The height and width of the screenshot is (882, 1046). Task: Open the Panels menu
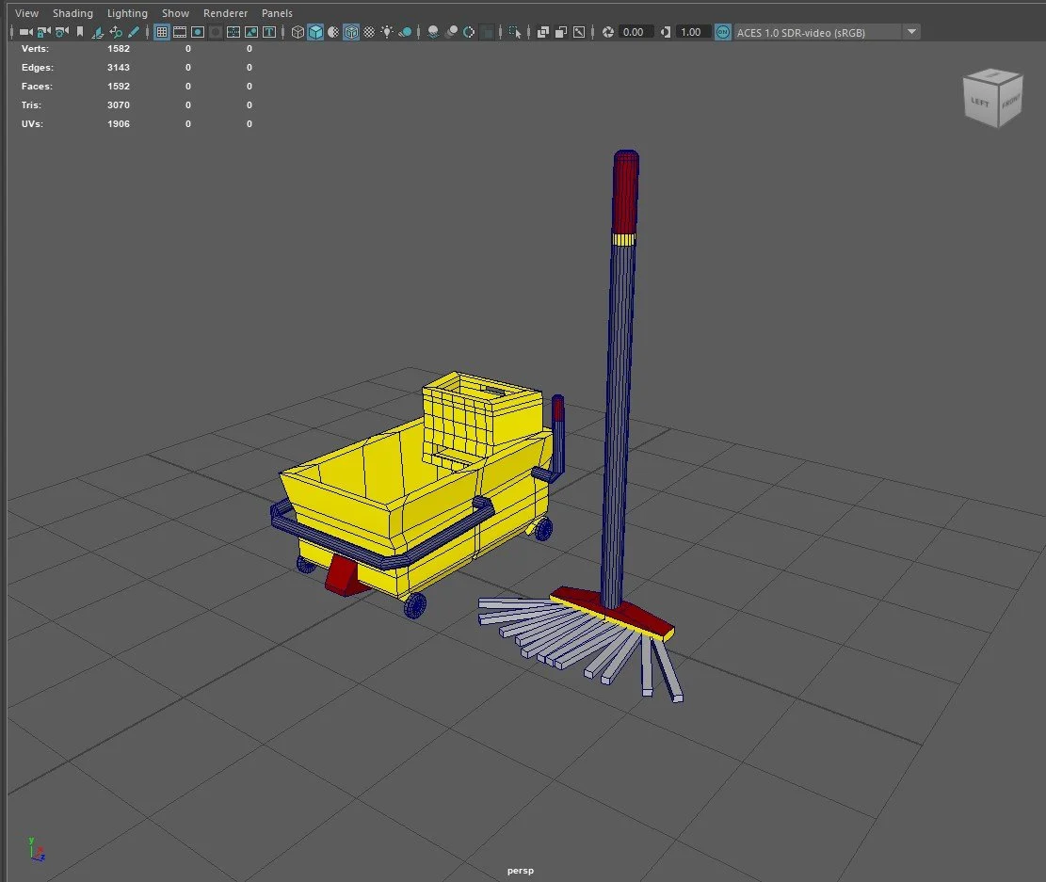tap(277, 12)
